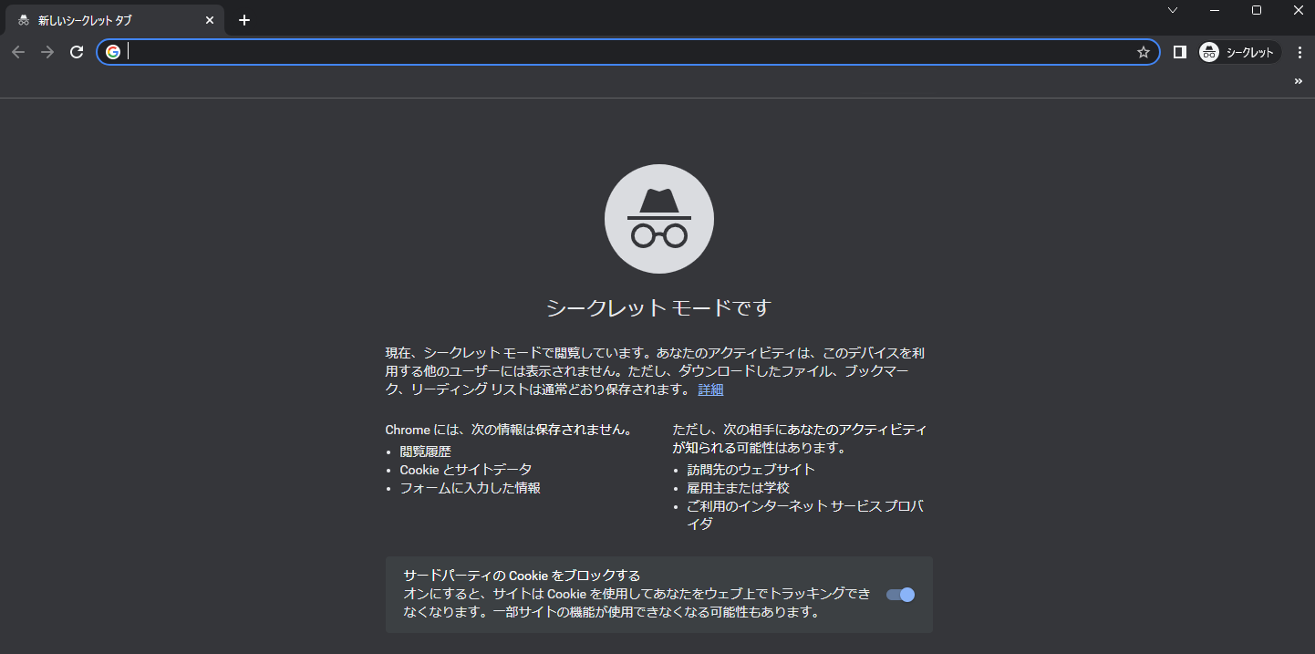Go back using the back arrow
The image size is (1315, 654).
tap(18, 52)
